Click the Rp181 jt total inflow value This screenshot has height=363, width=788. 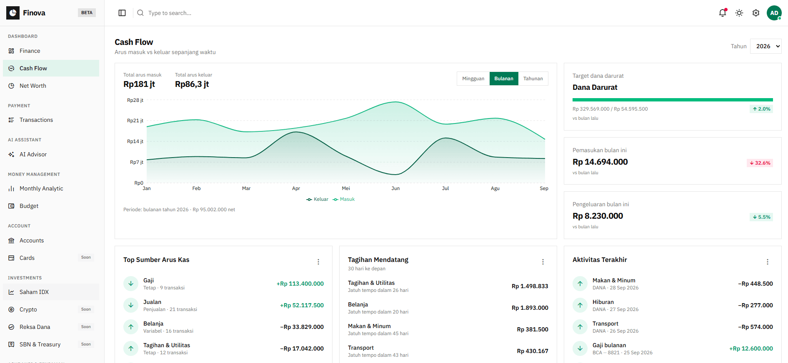(139, 84)
